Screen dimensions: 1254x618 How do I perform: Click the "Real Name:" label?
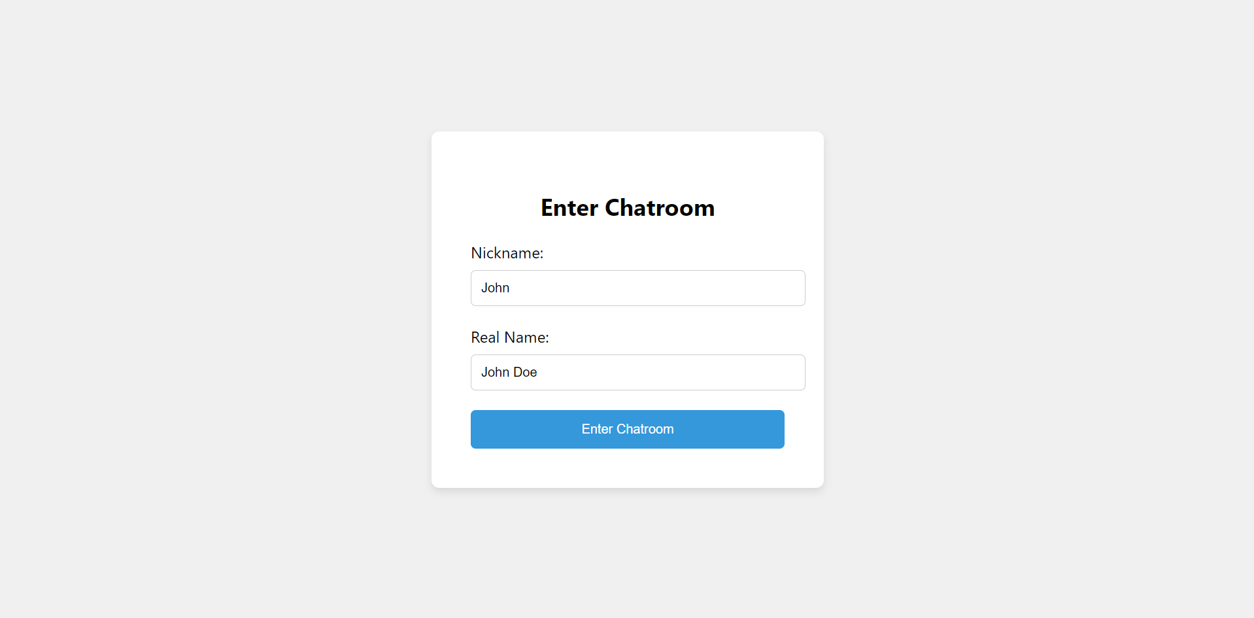[509, 337]
